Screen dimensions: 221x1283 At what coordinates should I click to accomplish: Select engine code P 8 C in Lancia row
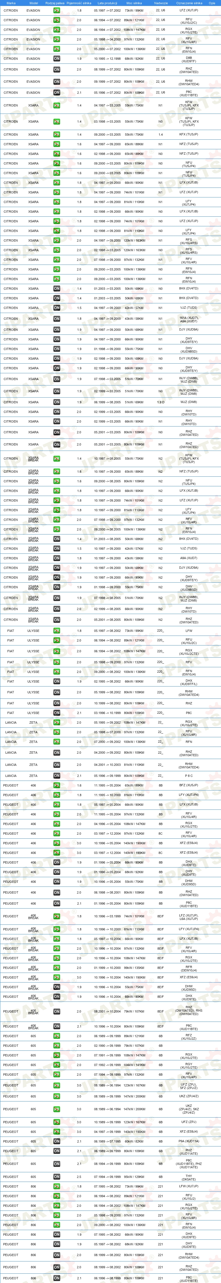(189, 775)
